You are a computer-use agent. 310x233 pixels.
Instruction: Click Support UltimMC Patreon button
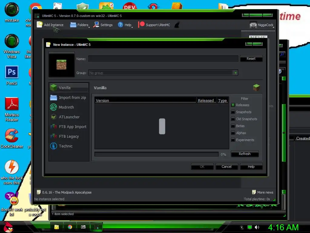154,25
